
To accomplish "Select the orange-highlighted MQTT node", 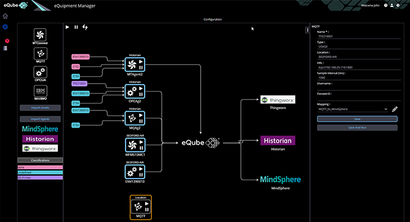I will pos(140,207).
